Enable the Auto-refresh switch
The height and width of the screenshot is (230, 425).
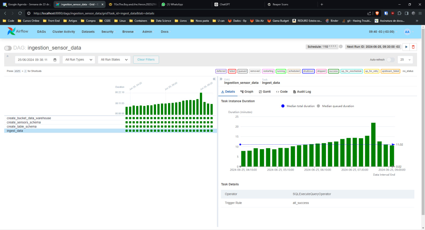coord(391,60)
